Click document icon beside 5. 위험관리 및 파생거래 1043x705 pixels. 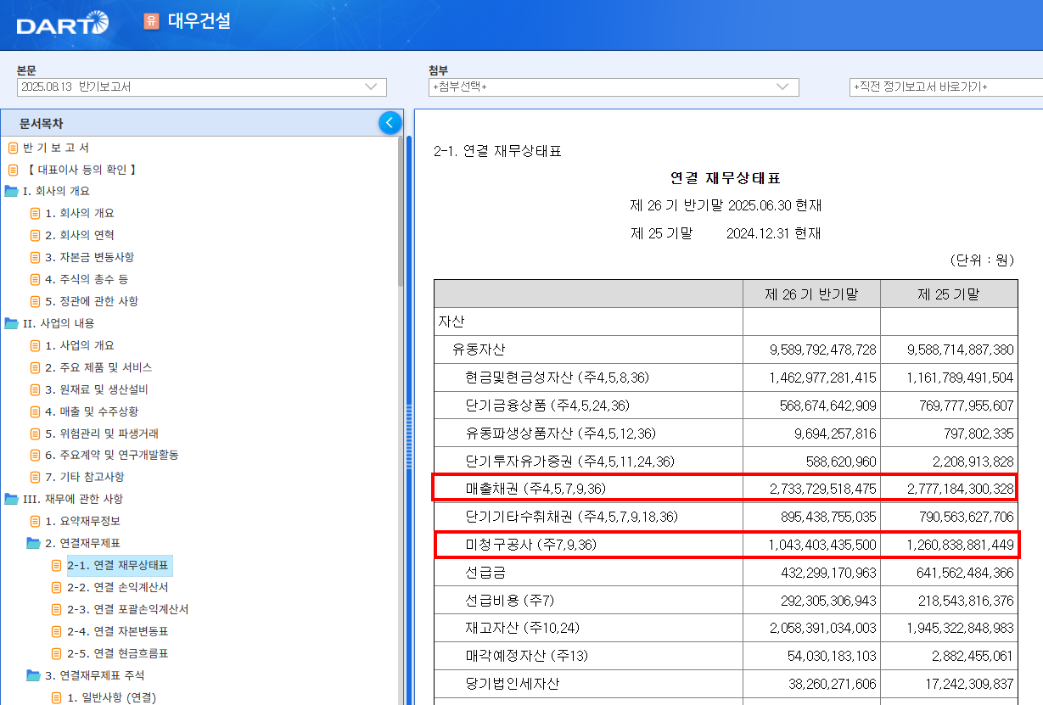point(35,434)
